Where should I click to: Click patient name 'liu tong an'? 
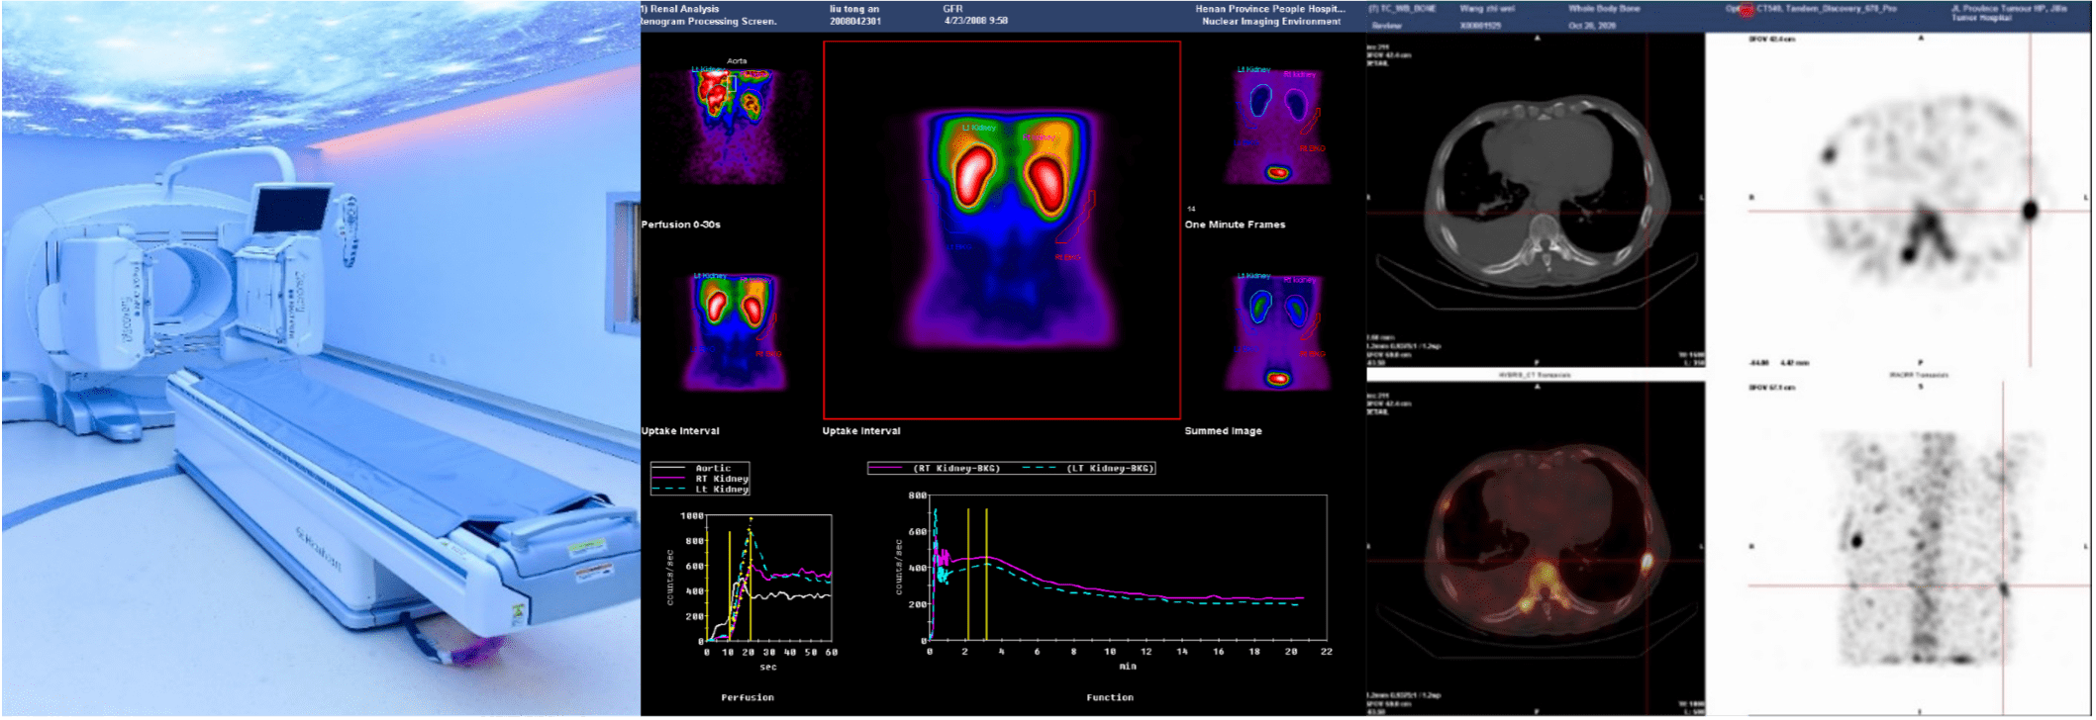[854, 9]
